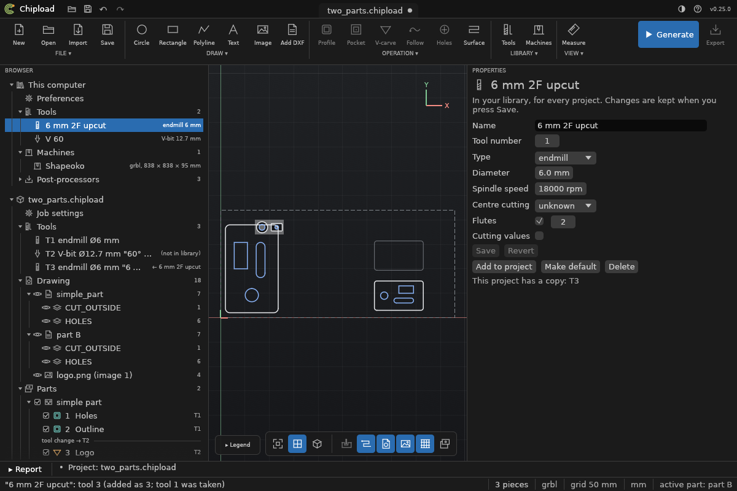Click the Import tool
Image resolution: width=737 pixels, height=491 pixels.
pos(78,34)
